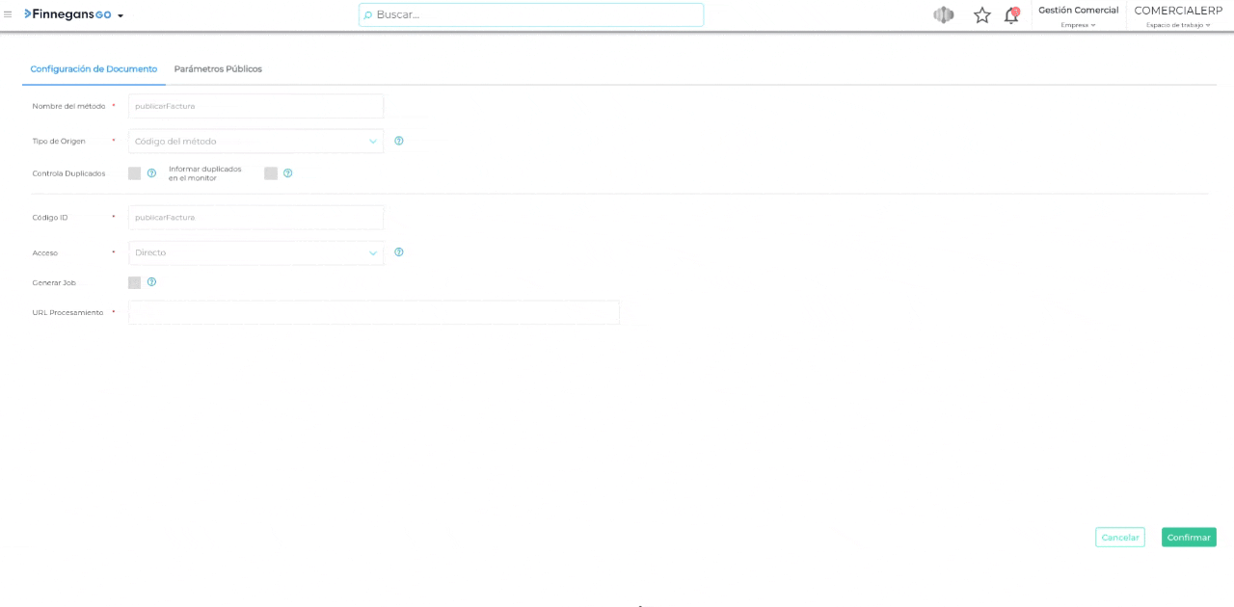The width and height of the screenshot is (1234, 607).
Task: Click help icon next to Tipo de Origen
Action: pyautogui.click(x=399, y=141)
